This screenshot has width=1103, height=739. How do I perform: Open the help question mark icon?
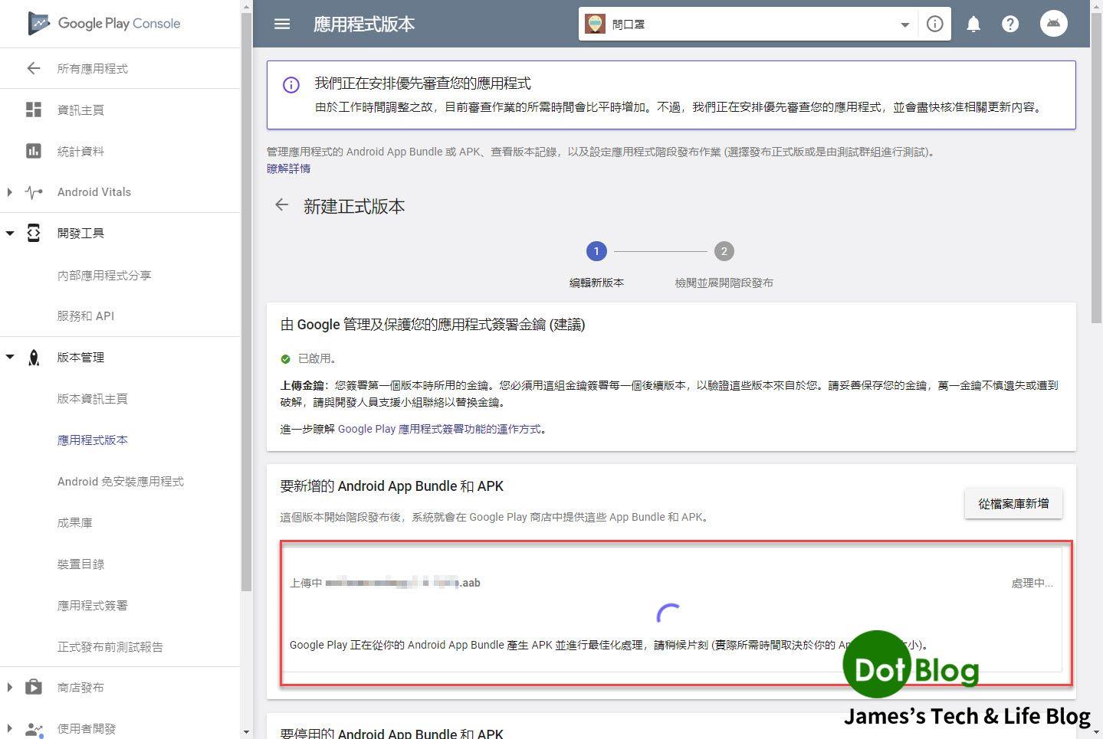[1010, 24]
